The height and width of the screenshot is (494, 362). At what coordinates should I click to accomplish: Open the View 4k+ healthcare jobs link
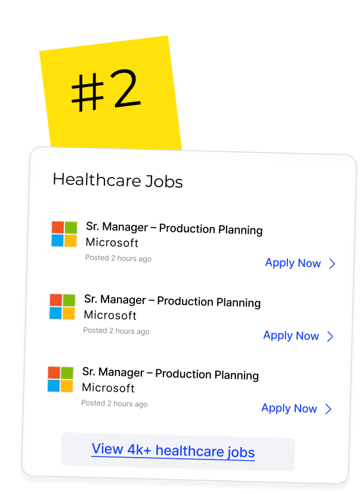pyautogui.click(x=173, y=450)
